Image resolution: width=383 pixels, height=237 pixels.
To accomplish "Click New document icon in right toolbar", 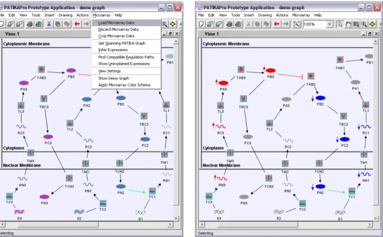I will click(x=201, y=24).
